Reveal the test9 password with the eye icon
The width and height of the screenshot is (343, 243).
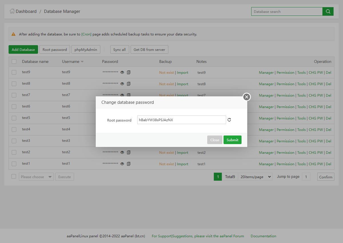click(x=122, y=72)
